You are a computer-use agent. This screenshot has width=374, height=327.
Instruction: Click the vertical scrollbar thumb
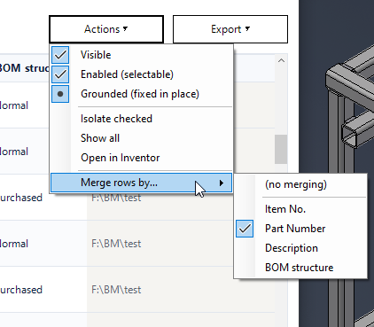click(x=281, y=149)
